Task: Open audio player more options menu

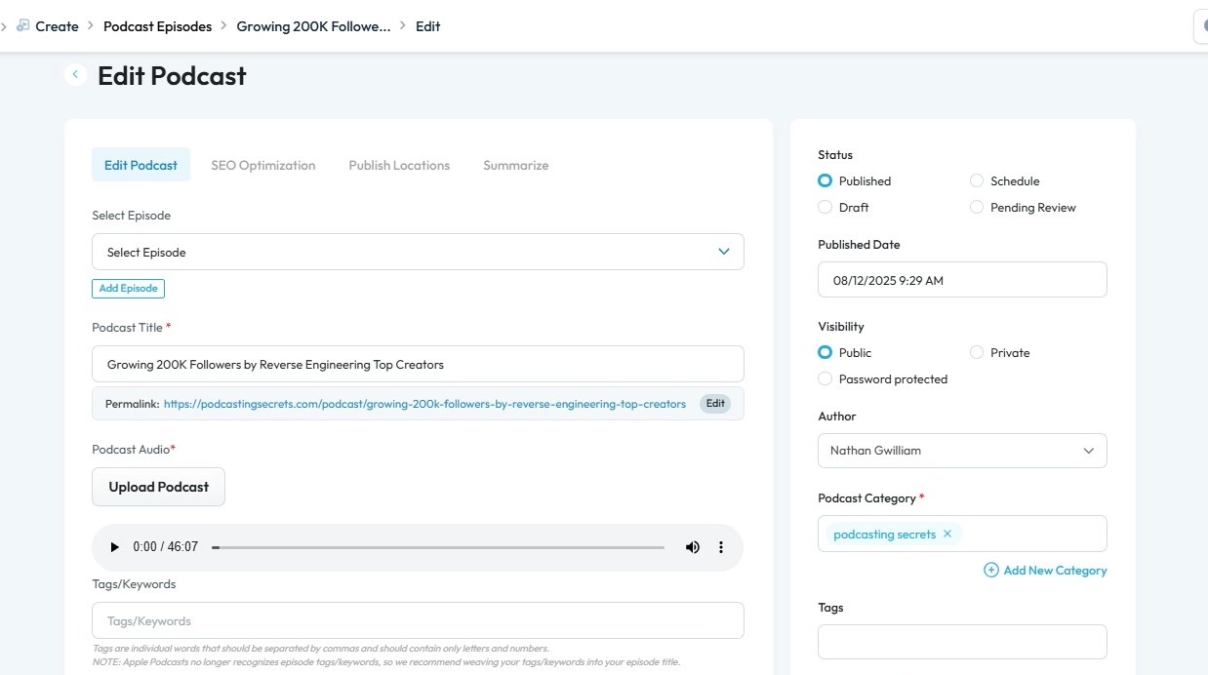Action: click(721, 547)
